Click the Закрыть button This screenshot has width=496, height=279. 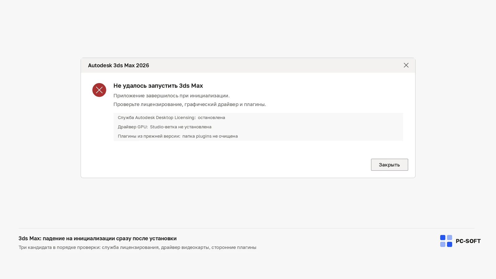[389, 165]
